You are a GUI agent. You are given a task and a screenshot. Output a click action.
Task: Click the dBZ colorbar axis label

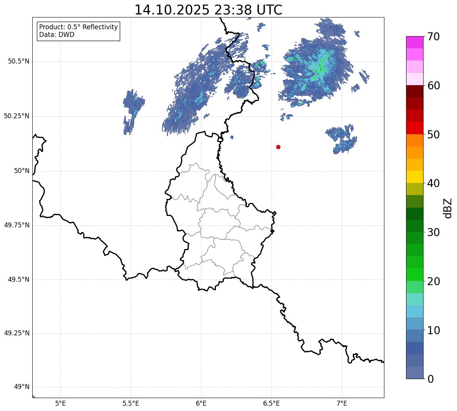[448, 208]
